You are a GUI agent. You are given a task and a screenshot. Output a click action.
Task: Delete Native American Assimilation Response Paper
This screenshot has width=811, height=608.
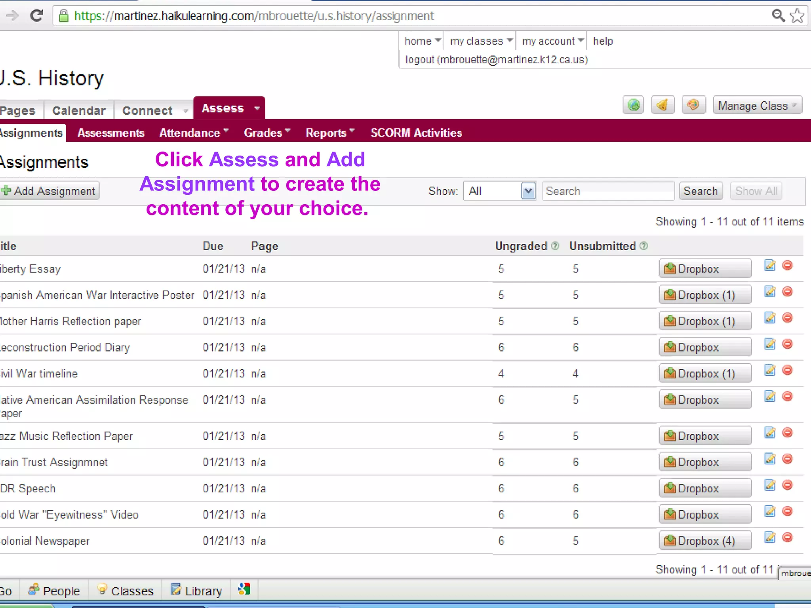pos(788,396)
